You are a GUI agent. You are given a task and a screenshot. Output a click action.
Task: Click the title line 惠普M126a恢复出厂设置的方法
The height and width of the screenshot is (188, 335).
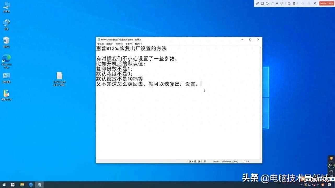pos(131,49)
